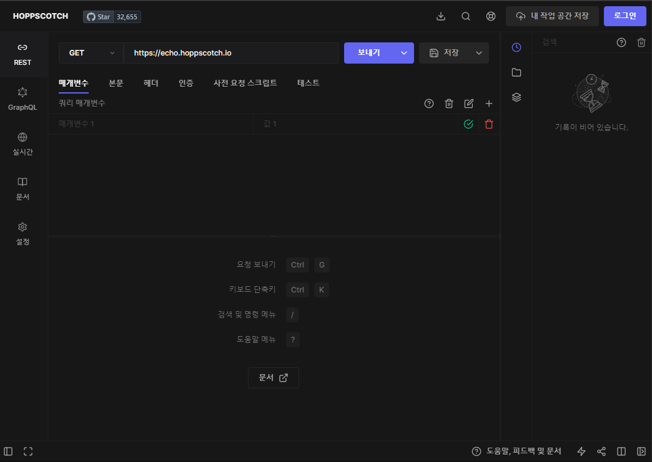The height and width of the screenshot is (462, 652).
Task: Open 설정 settings in sidebar
Action: [x=22, y=234]
